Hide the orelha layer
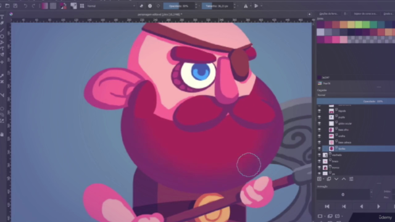Image resolution: width=395 pixels, height=222 pixels. 320,136
